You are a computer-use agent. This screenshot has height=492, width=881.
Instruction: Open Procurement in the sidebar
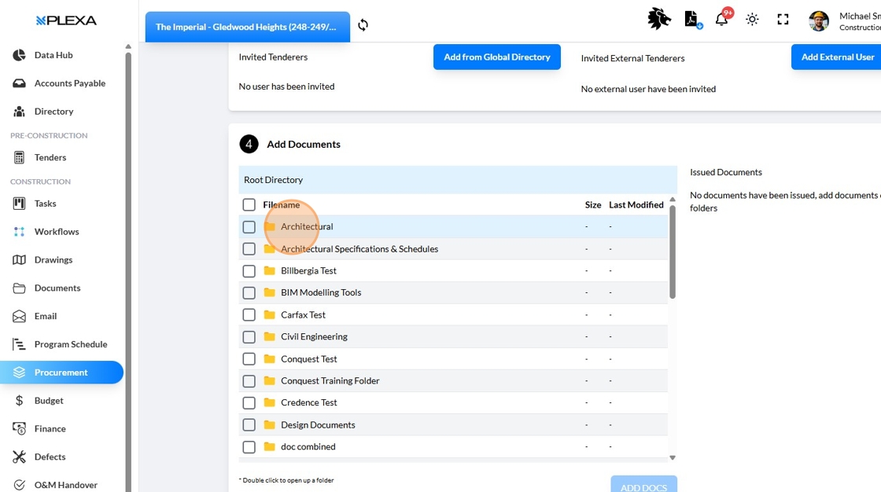61,373
